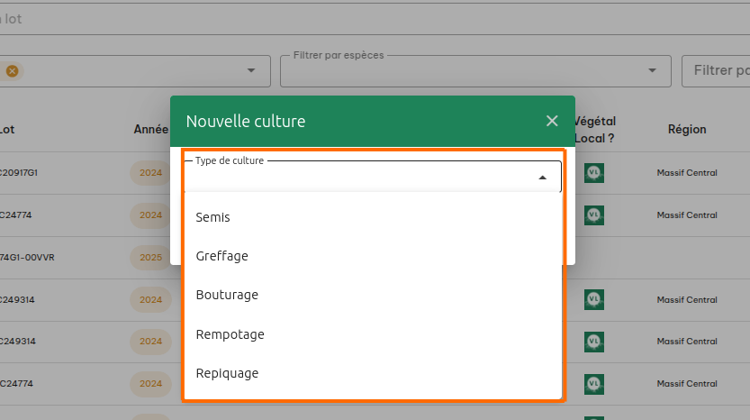Screen dimensions: 750x420
Task: Focus the lot search field at the top
Action: 360,17
